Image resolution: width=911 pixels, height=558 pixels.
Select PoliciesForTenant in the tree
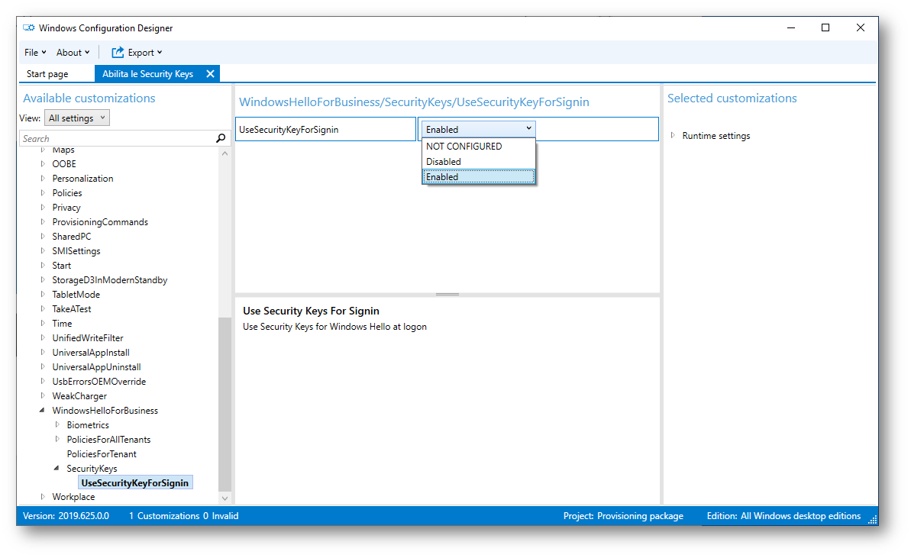click(x=102, y=454)
